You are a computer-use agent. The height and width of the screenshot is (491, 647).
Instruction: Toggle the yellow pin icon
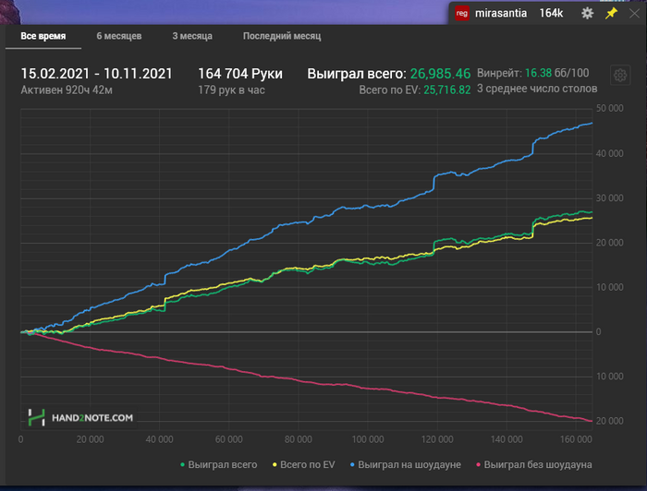(x=611, y=13)
